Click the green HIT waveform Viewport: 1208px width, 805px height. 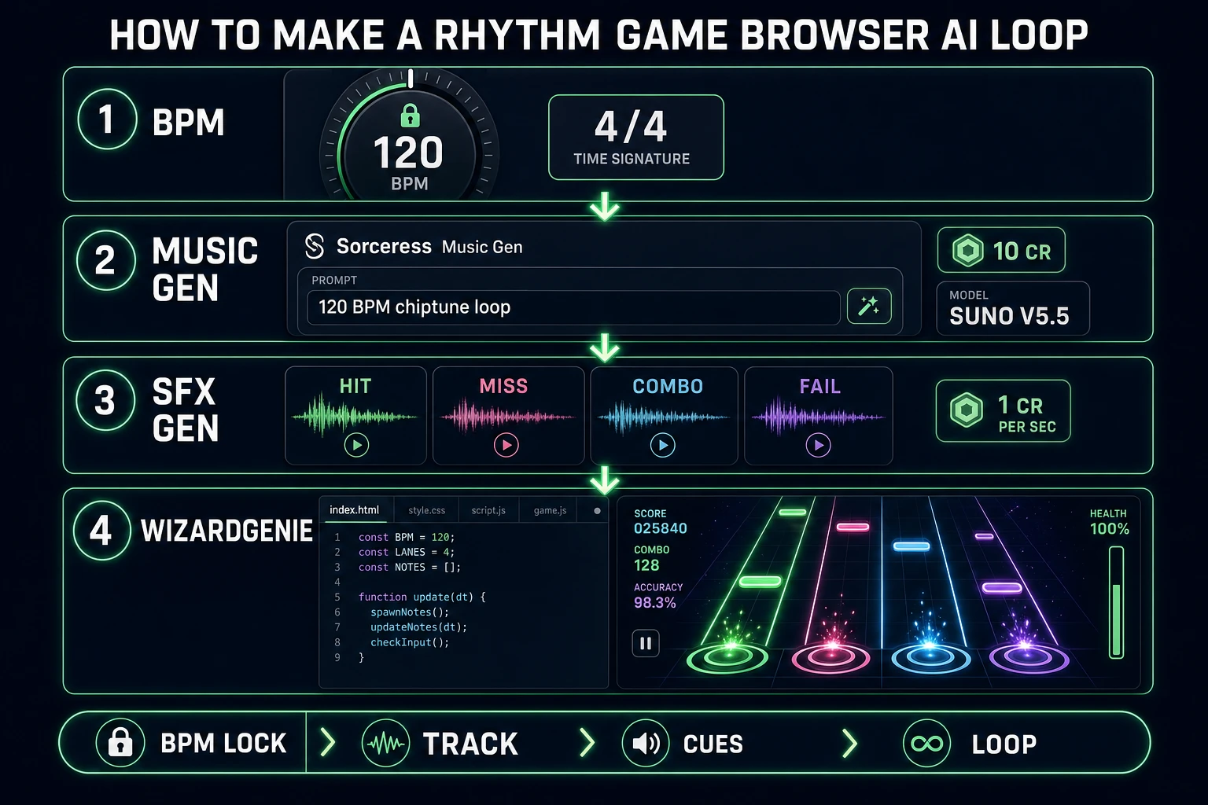355,417
